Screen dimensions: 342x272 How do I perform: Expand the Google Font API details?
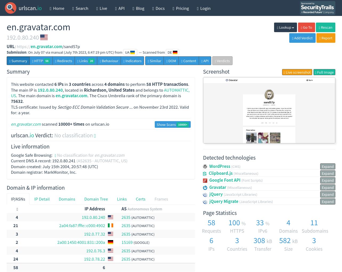coord(328,180)
